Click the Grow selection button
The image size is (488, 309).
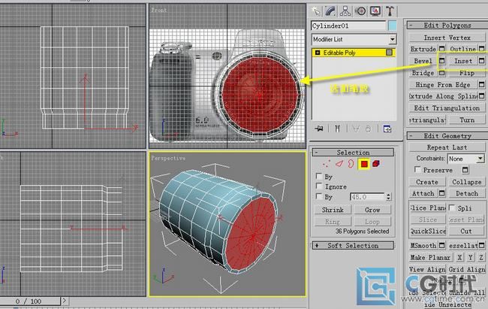(x=372, y=210)
